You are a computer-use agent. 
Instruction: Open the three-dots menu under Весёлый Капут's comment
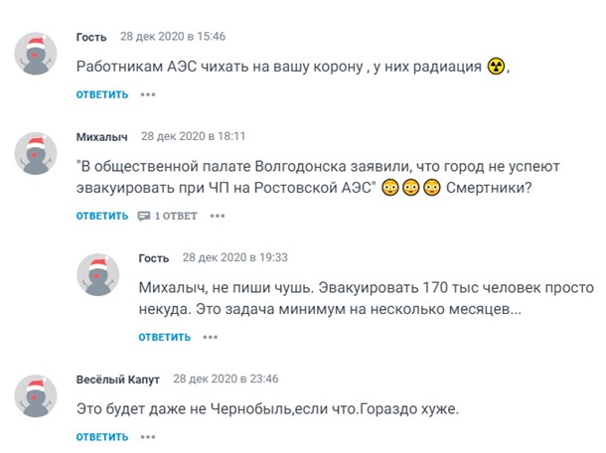click(x=148, y=437)
